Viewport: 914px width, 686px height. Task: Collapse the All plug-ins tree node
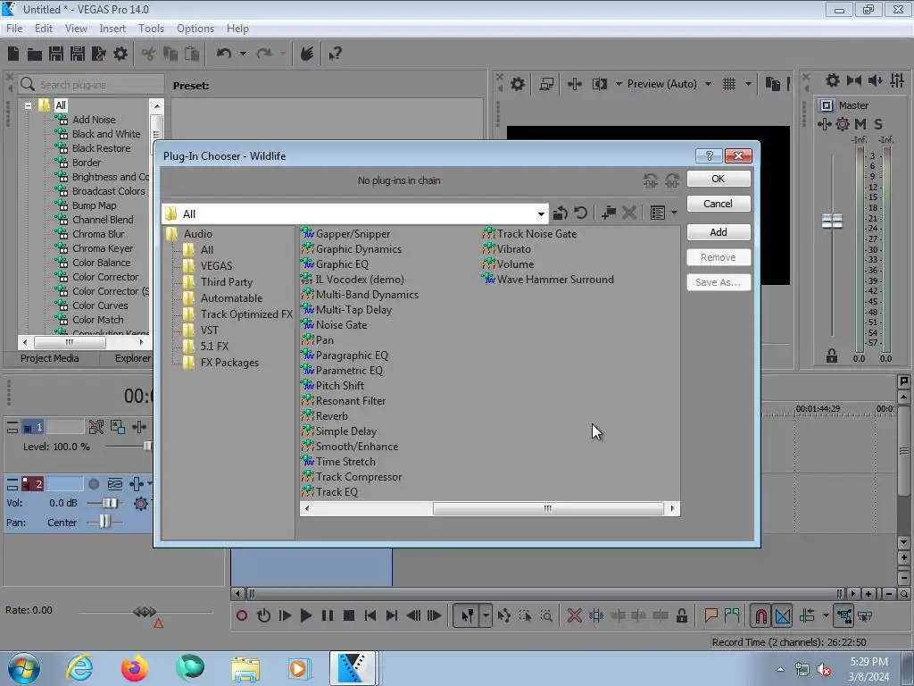pos(28,105)
